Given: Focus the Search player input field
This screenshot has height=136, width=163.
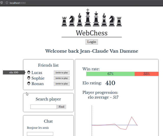Looking at the screenshot, I should pyautogui.click(x=44, y=107).
